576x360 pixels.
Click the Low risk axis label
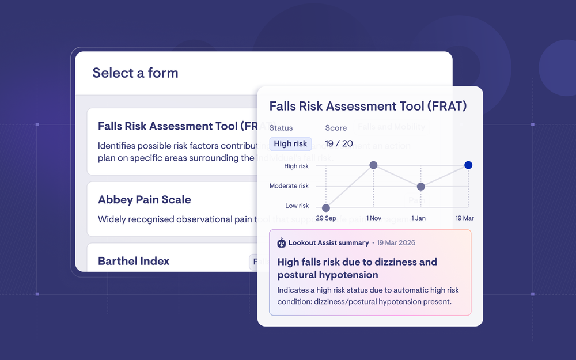[x=297, y=206]
